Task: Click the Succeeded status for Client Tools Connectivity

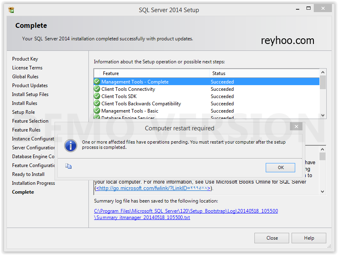Action: [x=222, y=89]
